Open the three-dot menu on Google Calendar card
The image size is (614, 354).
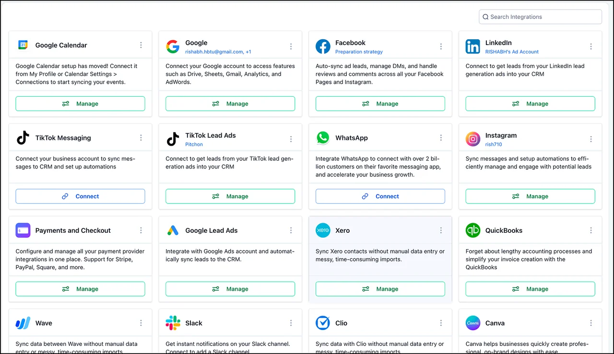click(x=141, y=45)
